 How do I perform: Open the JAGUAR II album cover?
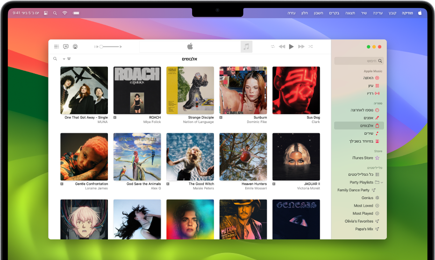296,157
